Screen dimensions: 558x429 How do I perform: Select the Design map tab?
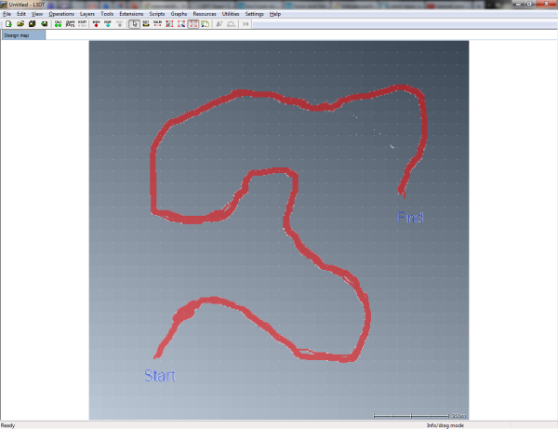(x=17, y=34)
